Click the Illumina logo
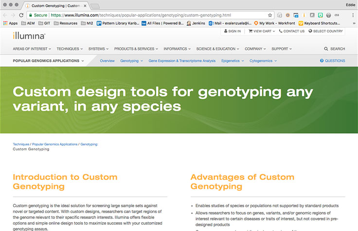 29,36
